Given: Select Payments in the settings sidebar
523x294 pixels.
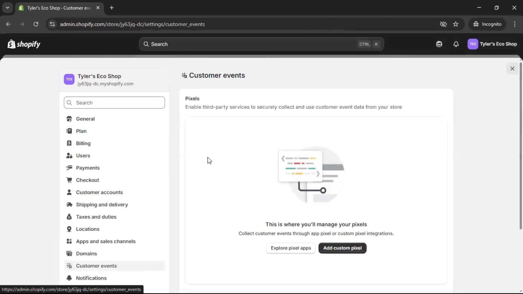Looking at the screenshot, I should click(88, 168).
